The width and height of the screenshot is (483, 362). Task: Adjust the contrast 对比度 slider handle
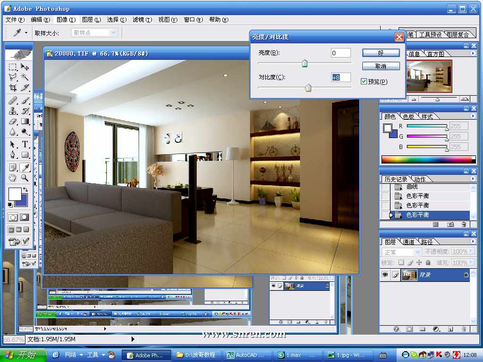[308, 88]
